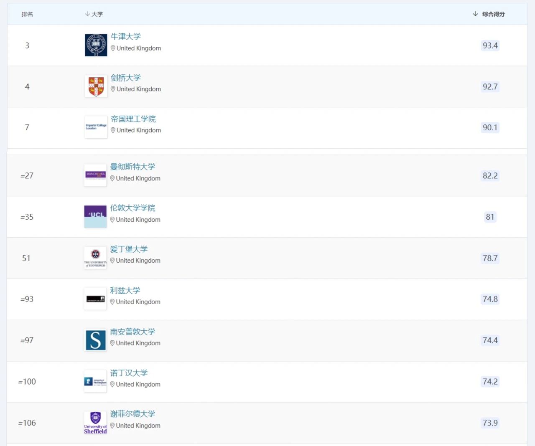535x446 pixels.
Task: Open the University of Edinburgh logo
Action: (x=95, y=258)
